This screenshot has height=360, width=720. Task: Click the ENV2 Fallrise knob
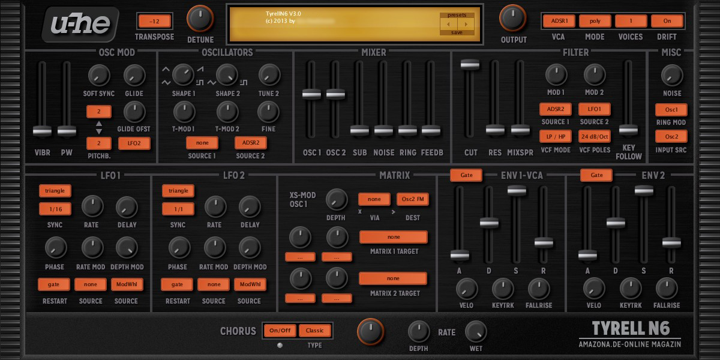(667, 289)
